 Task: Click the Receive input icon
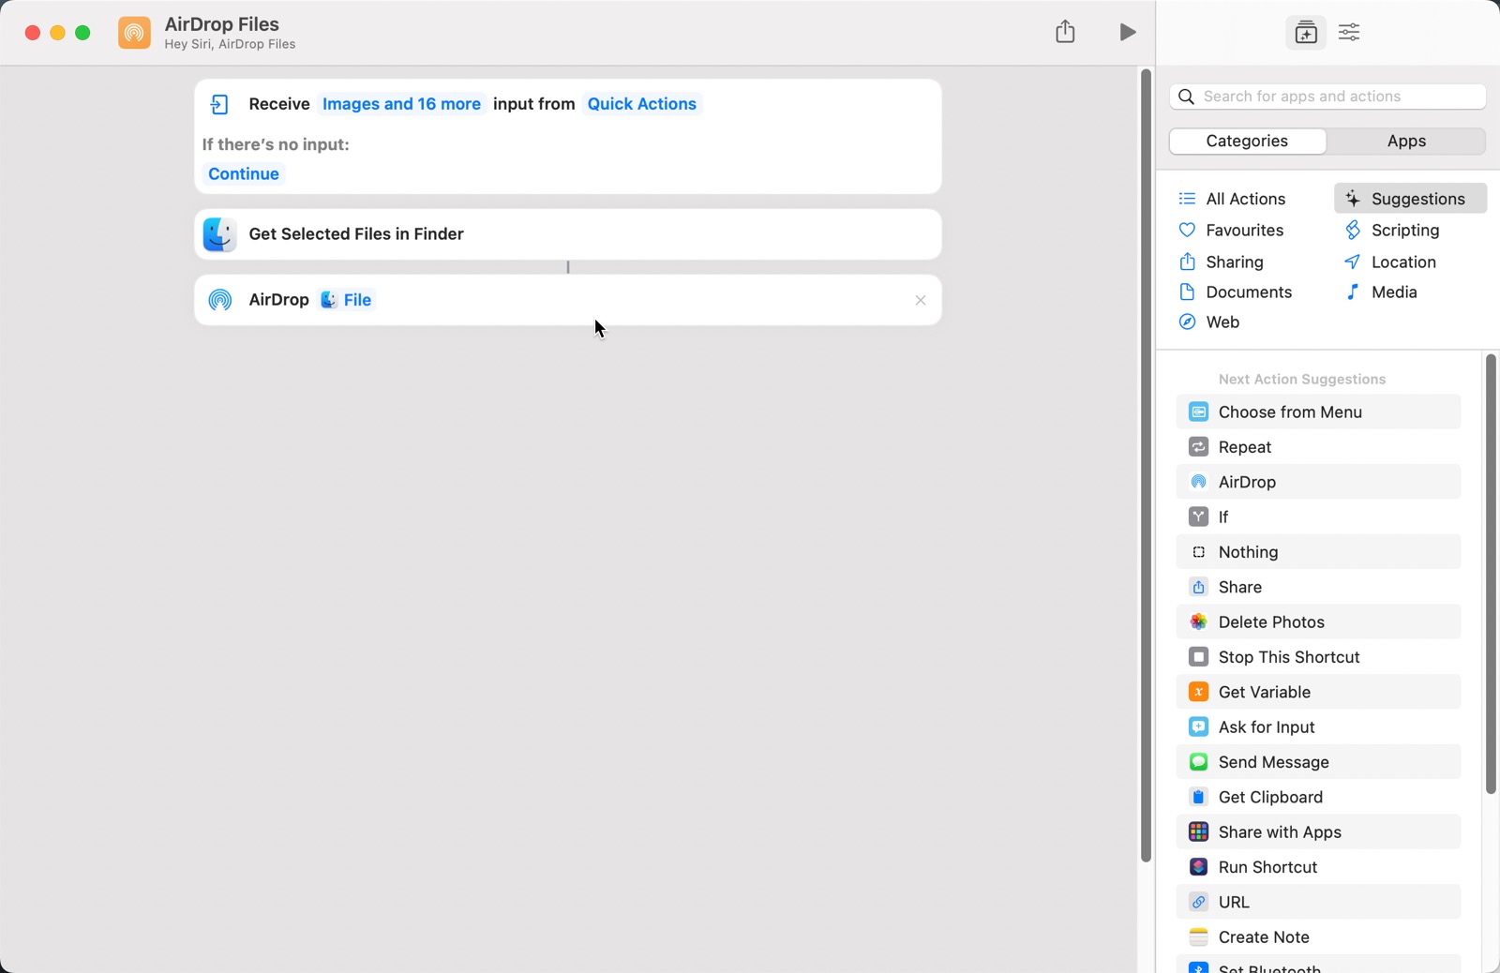click(x=219, y=105)
